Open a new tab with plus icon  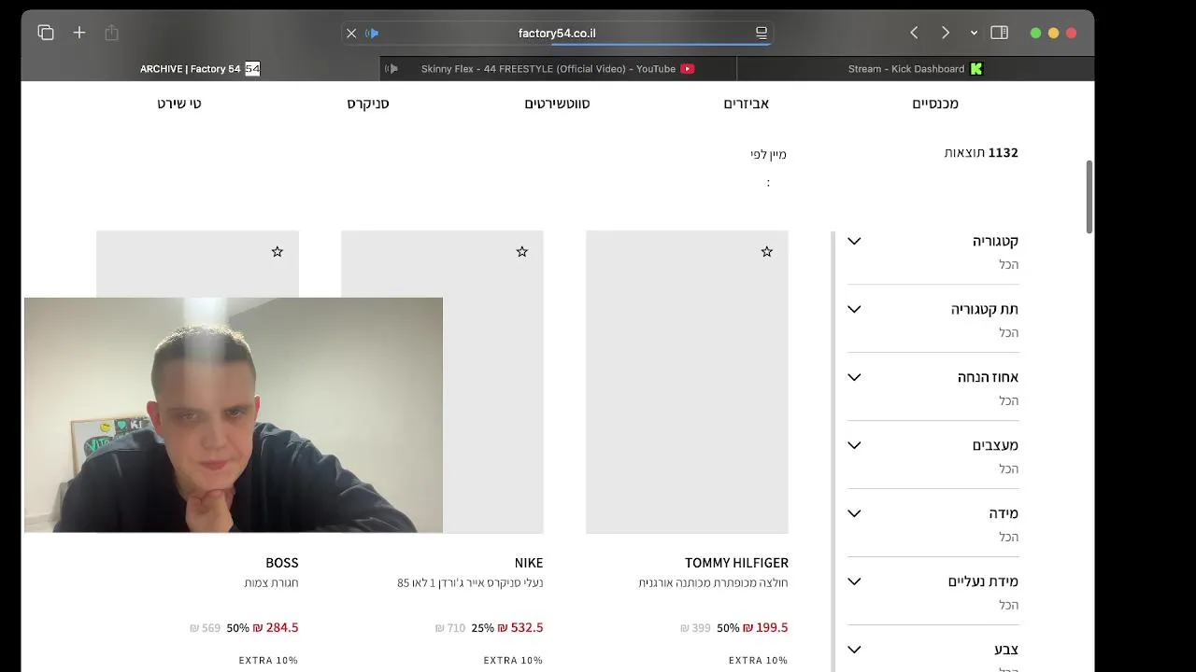[x=79, y=33]
